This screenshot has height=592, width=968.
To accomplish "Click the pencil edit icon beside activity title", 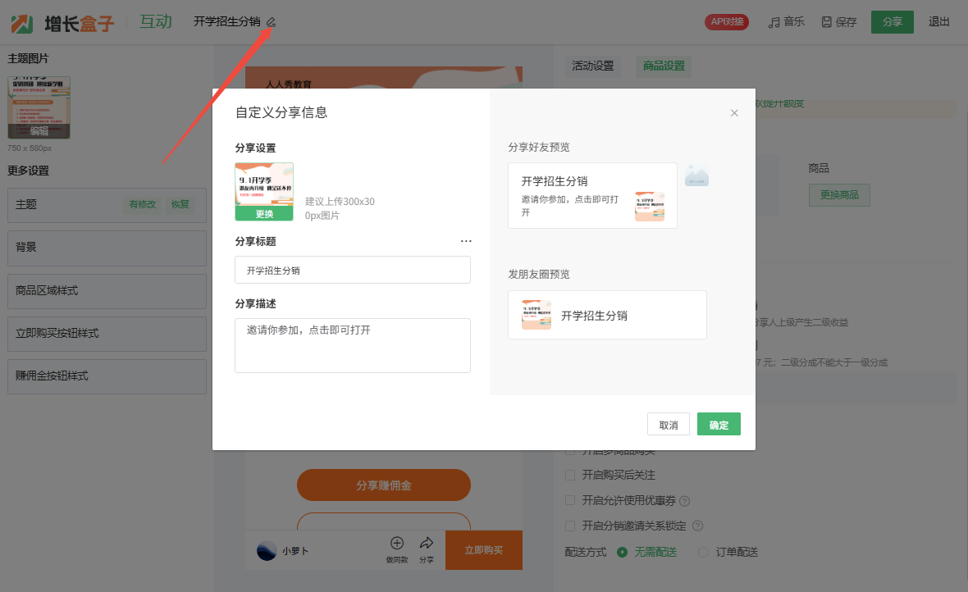I will (272, 22).
